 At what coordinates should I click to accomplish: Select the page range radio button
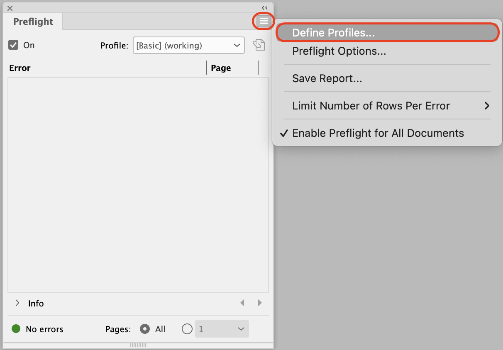[187, 329]
